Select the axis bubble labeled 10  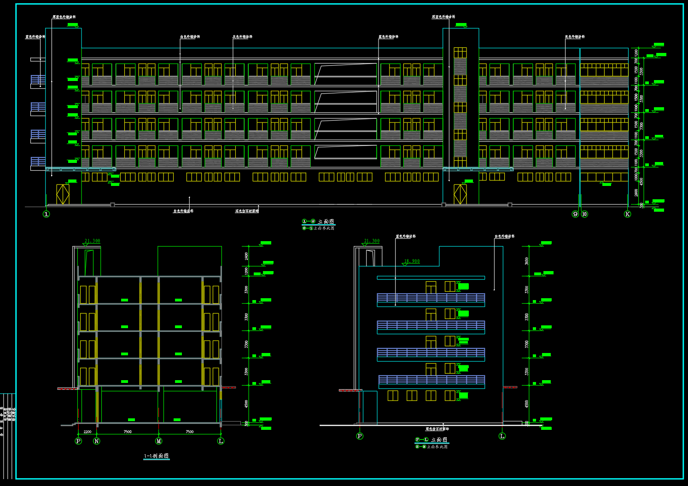(584, 214)
